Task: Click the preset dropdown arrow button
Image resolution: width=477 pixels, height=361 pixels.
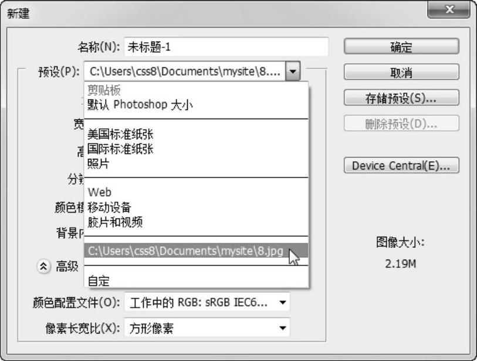Action: [x=293, y=71]
